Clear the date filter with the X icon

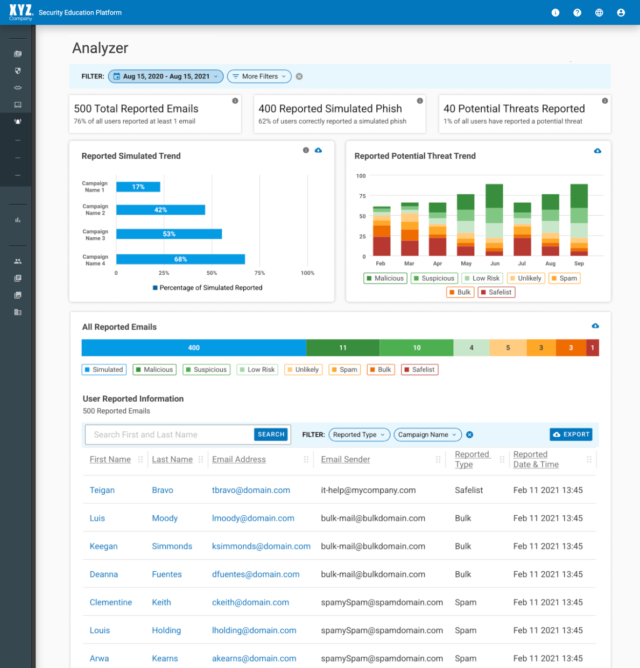299,76
